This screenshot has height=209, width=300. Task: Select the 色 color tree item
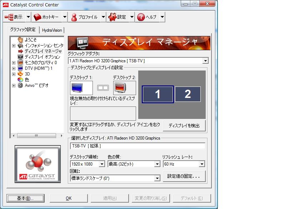(x=27, y=79)
